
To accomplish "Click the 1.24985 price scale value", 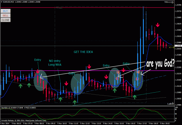I will tap(178, 105).
